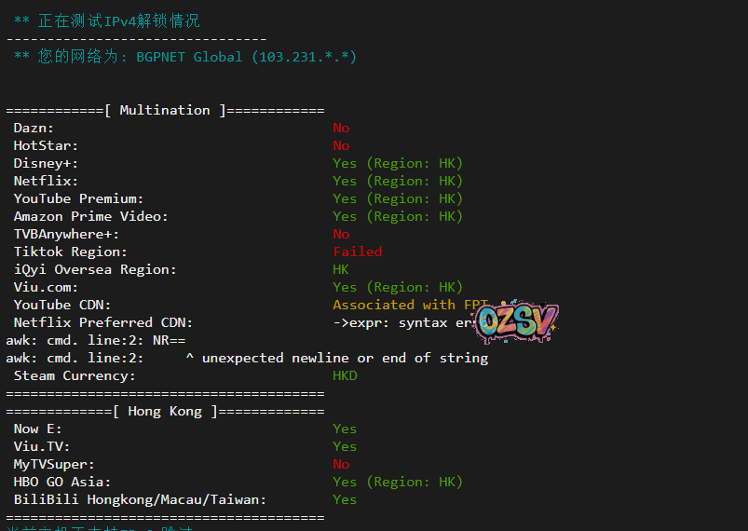
Task: Click the Now E Yes result
Action: 345,429
